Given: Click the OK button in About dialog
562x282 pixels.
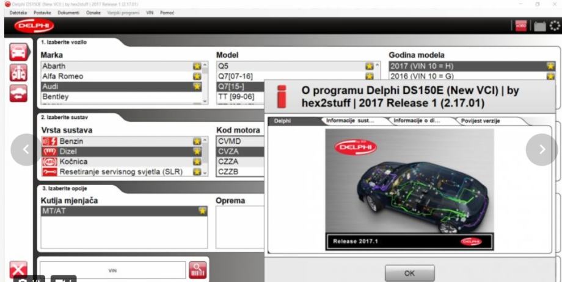Looking at the screenshot, I should 409,273.
